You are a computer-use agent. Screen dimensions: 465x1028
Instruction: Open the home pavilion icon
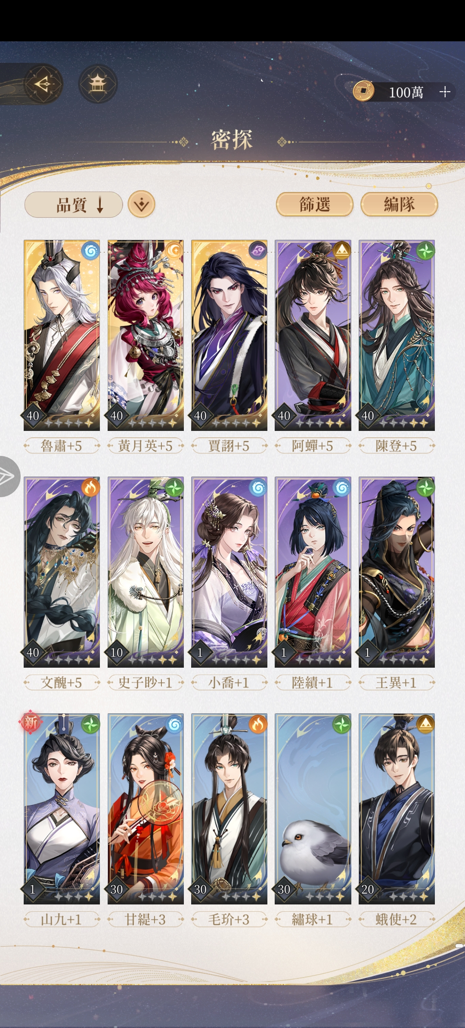tap(98, 84)
